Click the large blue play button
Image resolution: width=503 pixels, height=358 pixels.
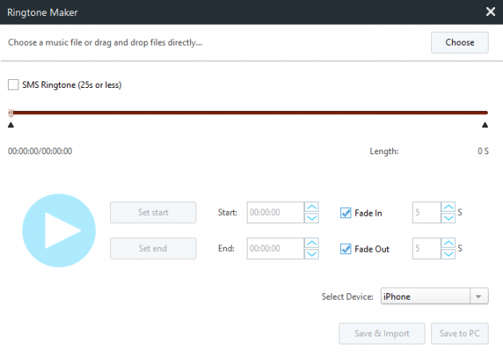[x=53, y=230]
